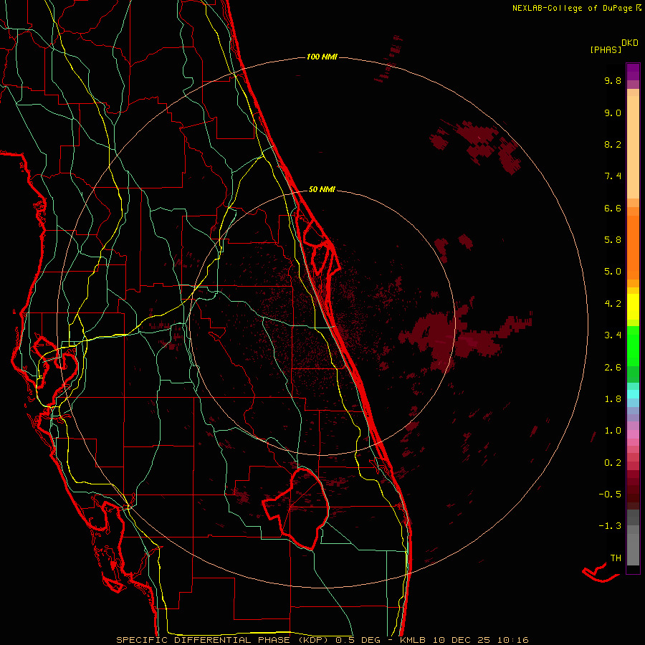Click the bright yellow band of the color scale
Screen dimensions: 645x645
633,307
